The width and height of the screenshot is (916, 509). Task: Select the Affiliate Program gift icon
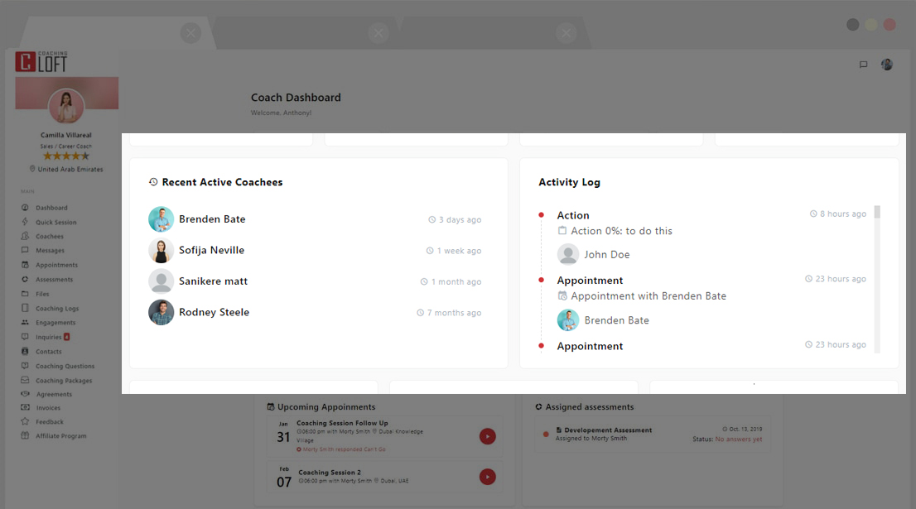point(27,435)
